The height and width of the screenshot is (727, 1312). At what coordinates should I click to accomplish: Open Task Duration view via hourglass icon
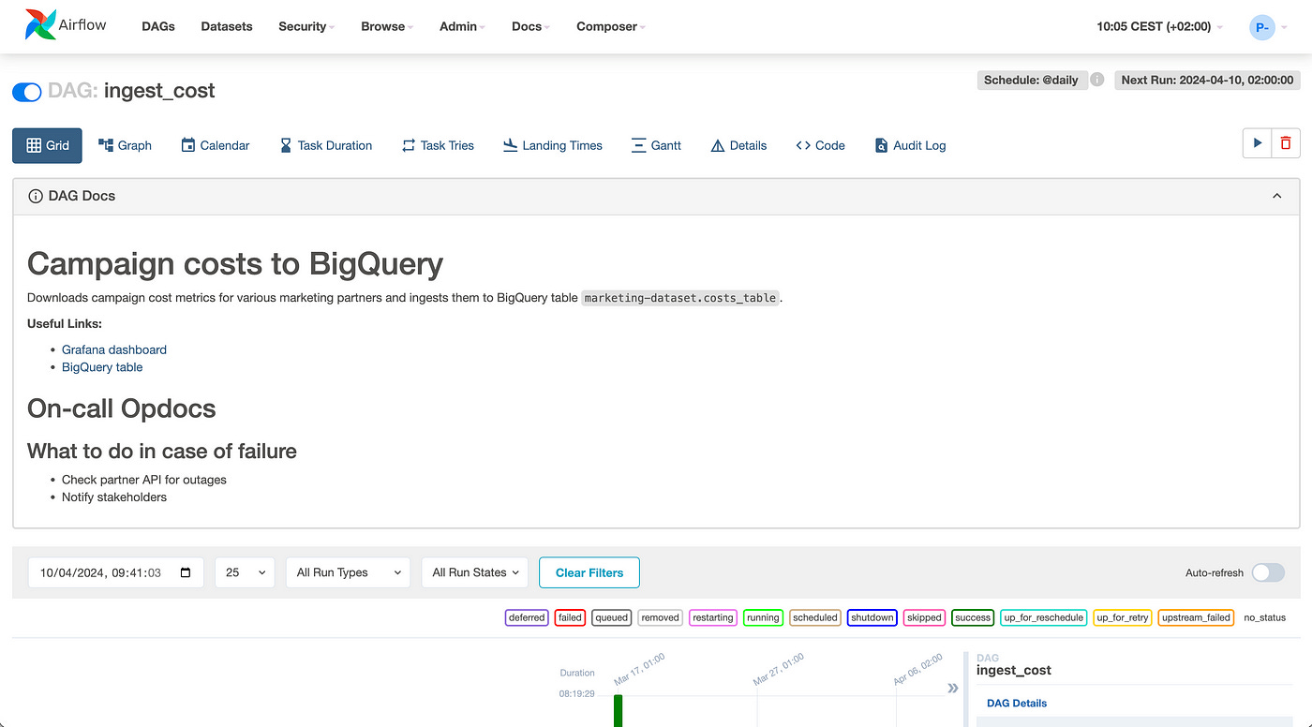285,145
